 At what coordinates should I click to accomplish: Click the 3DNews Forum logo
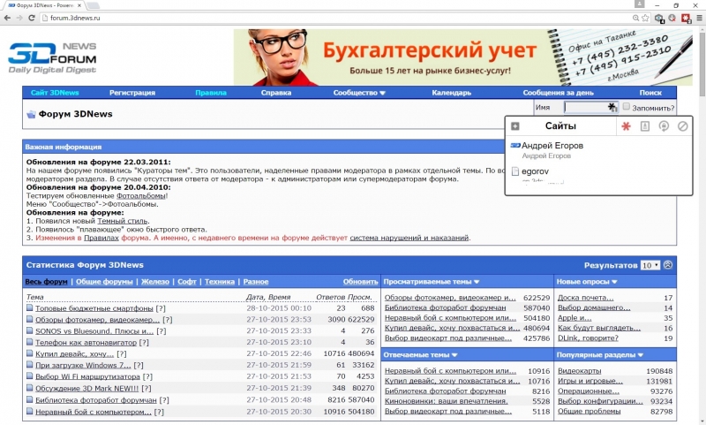(x=52, y=57)
